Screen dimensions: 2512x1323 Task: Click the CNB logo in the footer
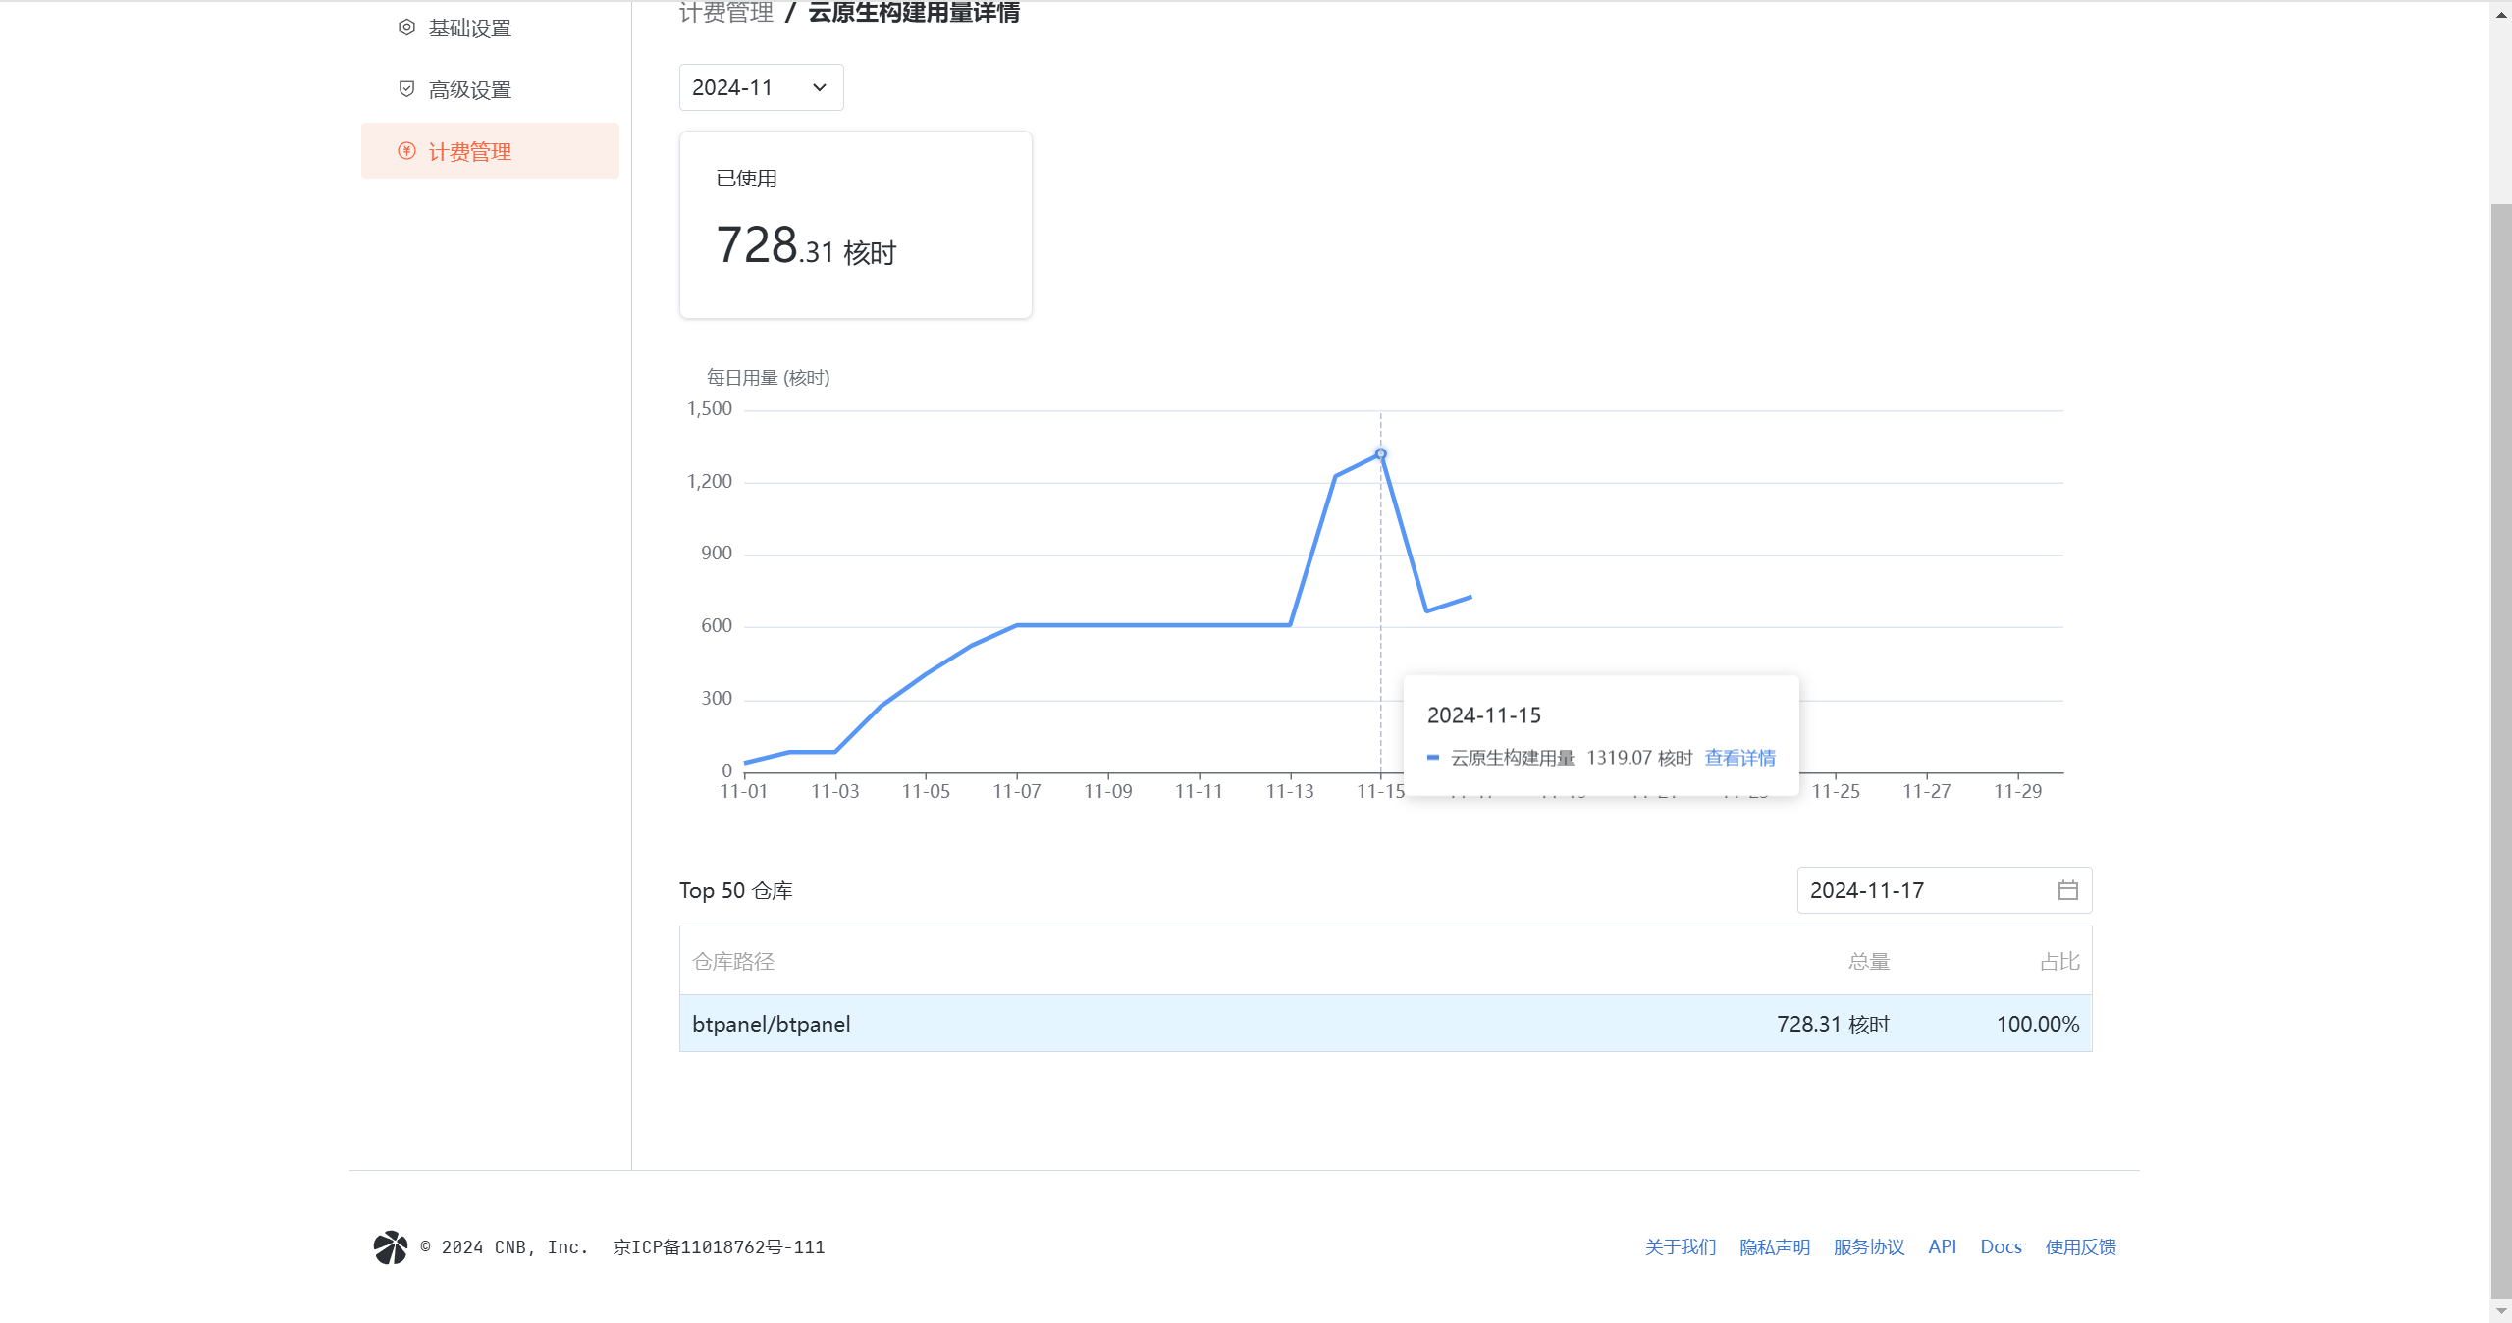pos(391,1247)
